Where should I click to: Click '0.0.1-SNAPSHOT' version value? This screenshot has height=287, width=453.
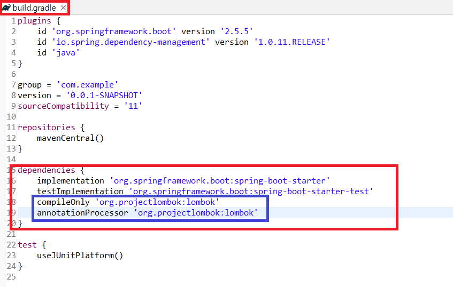pos(104,95)
